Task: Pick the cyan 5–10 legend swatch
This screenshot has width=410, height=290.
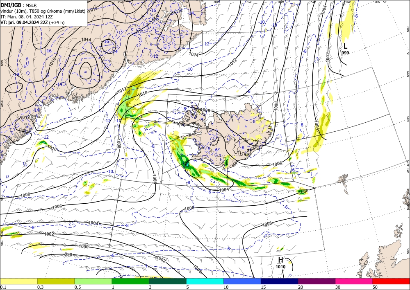Action: pos(205,281)
